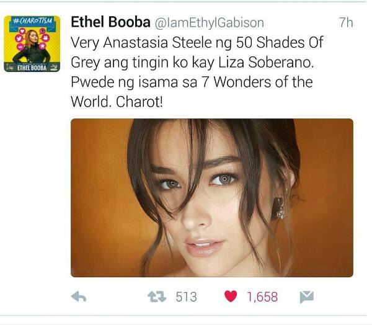Click the #CHAROTISM banner in the avatar

(32, 21)
